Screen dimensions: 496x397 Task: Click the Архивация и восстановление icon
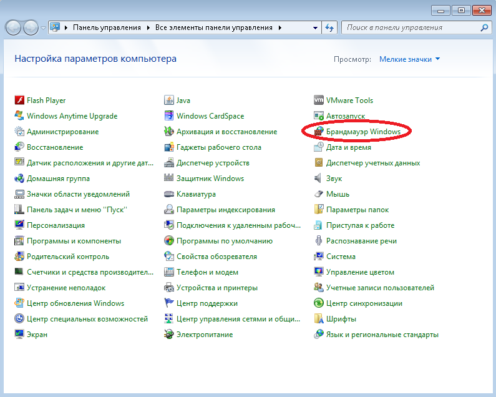click(169, 131)
